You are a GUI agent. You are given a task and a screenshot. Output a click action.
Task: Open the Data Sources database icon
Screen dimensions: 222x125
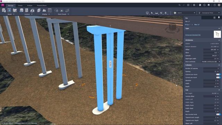point(22,10)
